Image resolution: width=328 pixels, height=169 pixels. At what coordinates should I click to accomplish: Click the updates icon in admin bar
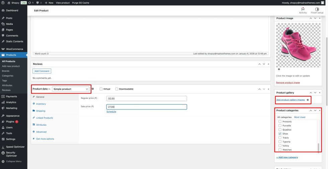30,2
